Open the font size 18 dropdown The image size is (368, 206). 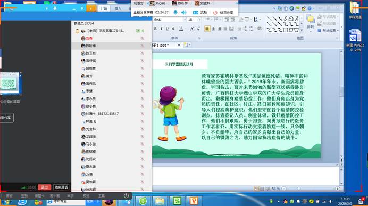(199, 20)
